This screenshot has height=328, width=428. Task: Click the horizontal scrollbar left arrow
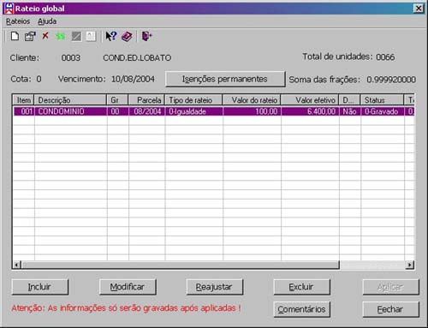pyautogui.click(x=17, y=265)
